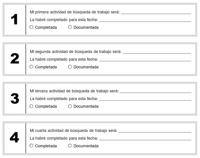
Task: Click the large number 2 heading
Action: tap(15, 59)
